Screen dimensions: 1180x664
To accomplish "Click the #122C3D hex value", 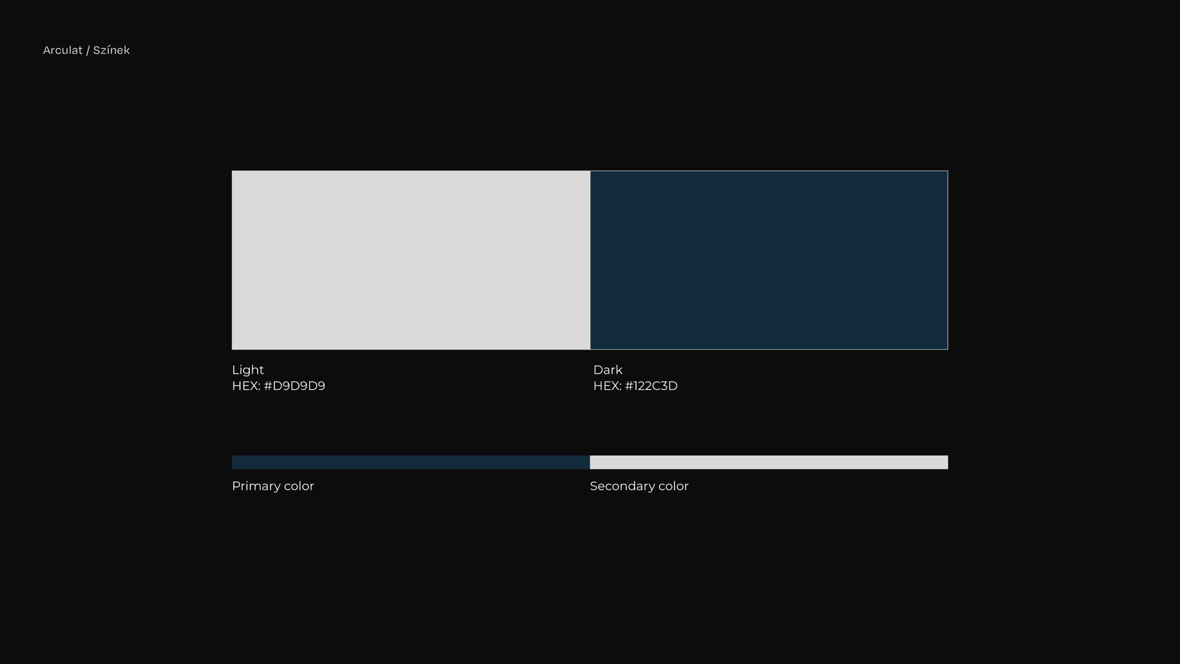I will coord(651,386).
